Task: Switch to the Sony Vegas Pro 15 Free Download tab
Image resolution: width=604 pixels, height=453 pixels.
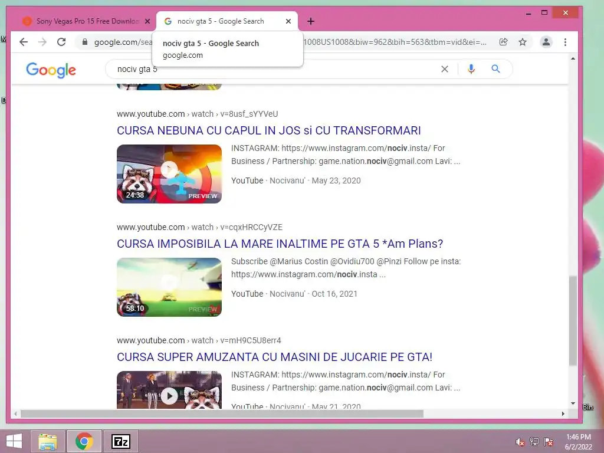Action: [x=83, y=21]
